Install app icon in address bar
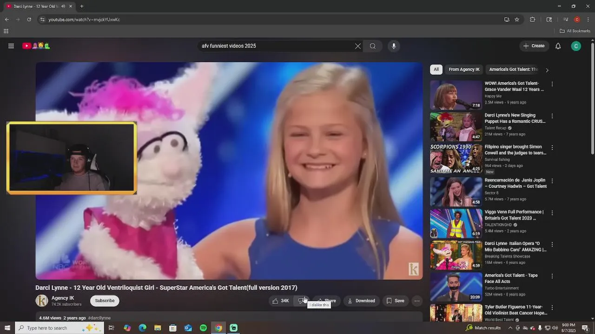595x334 pixels. point(507,19)
